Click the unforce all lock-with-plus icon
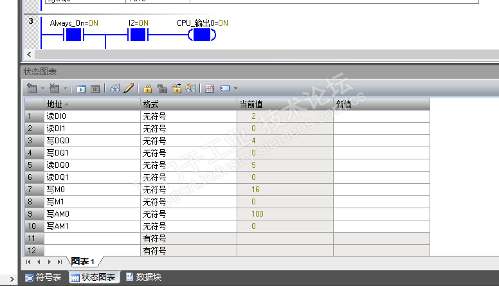 [176, 88]
